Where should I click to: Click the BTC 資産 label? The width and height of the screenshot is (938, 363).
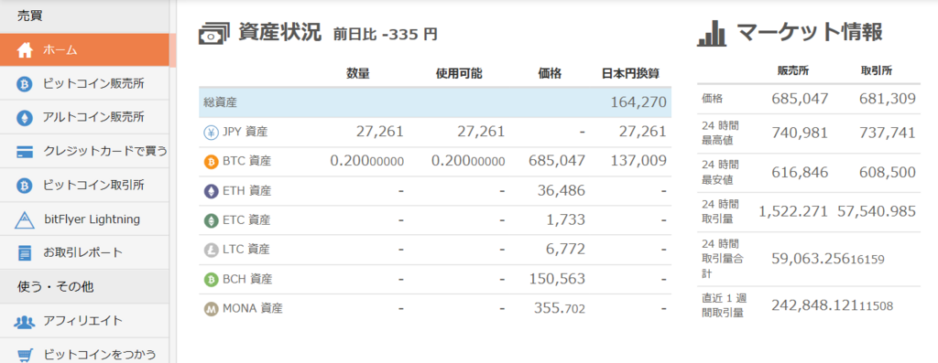[246, 162]
